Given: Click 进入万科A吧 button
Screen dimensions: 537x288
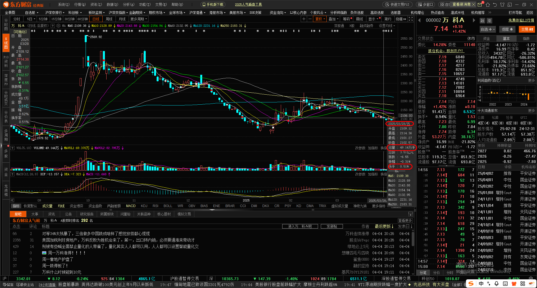Looking at the screenshot, I should (x=300, y=226).
